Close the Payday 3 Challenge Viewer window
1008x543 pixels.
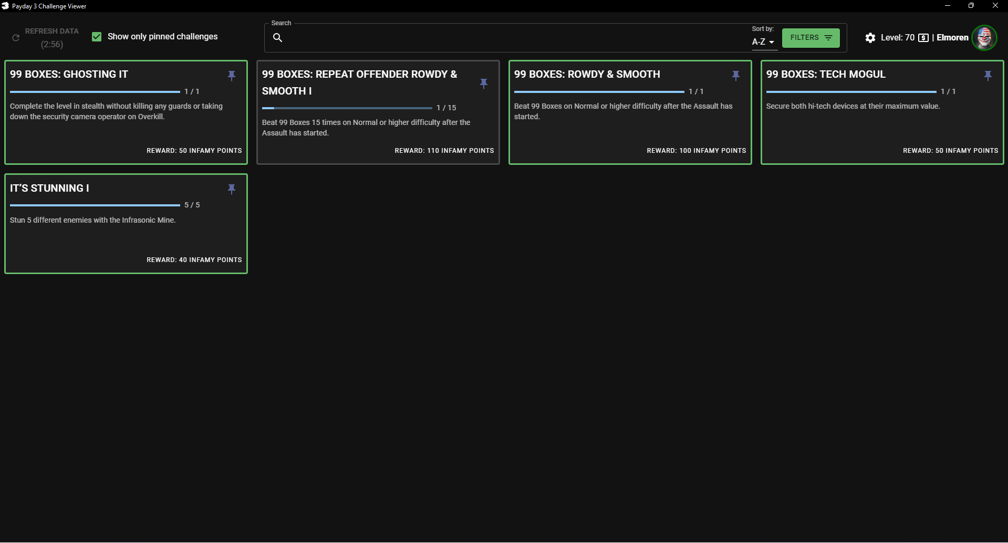coord(995,6)
